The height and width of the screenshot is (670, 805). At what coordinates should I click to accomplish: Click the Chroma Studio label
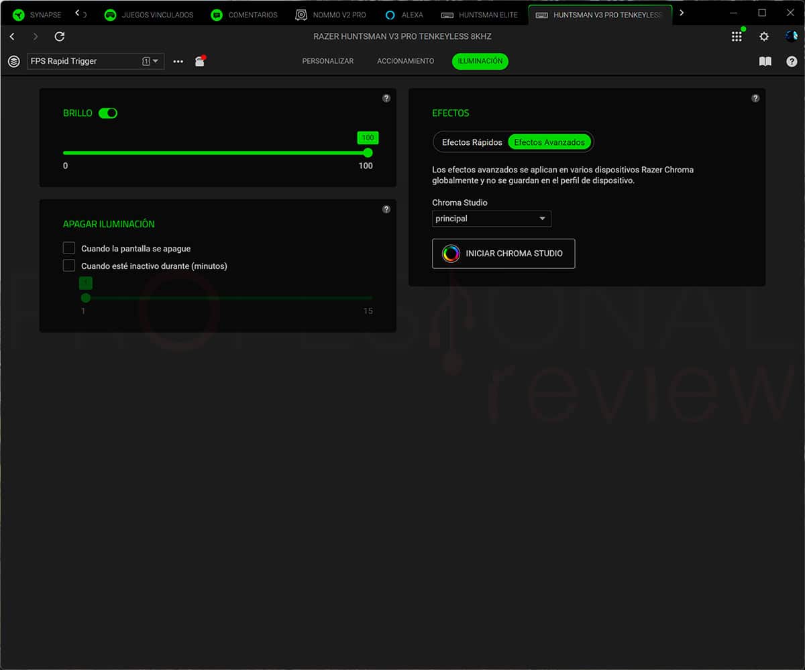click(460, 203)
